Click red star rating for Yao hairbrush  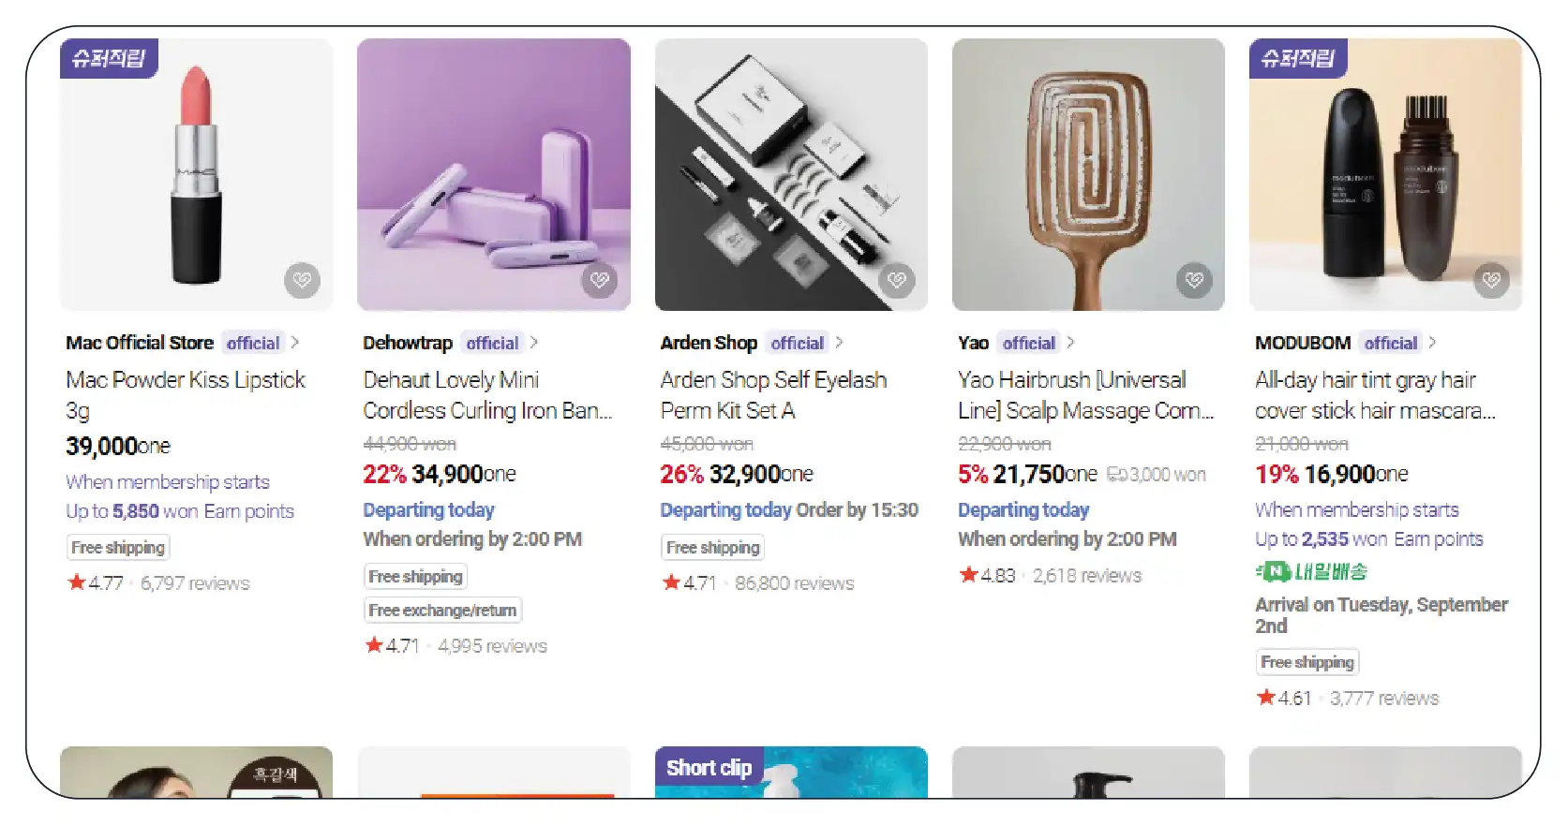(x=968, y=574)
